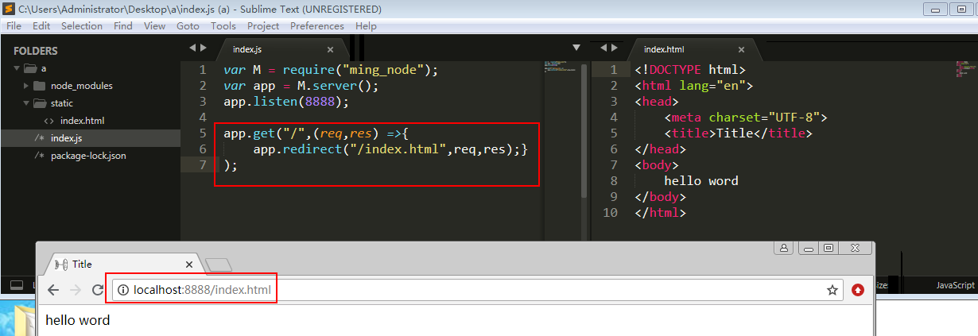978x336 pixels.
Task: Open the Preferences menu
Action: click(x=316, y=25)
